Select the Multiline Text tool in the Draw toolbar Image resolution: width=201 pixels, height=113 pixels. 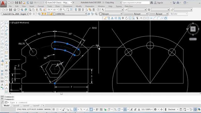[x=2, y=85]
